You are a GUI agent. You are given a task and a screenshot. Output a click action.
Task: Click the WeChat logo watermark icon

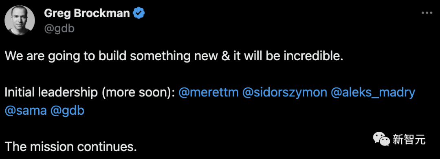[x=381, y=139]
